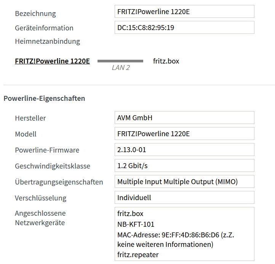Select the Geschwindigkeitsklasse 1.2 Gbit/s field
275x264 pixels.
click(184, 165)
